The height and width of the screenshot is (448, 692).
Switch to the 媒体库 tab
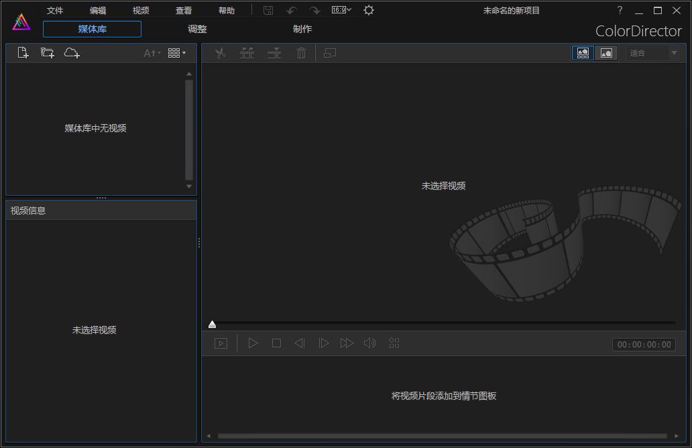point(93,29)
